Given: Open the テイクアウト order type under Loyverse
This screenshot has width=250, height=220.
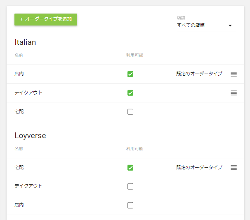Looking at the screenshot, I should point(28,186).
